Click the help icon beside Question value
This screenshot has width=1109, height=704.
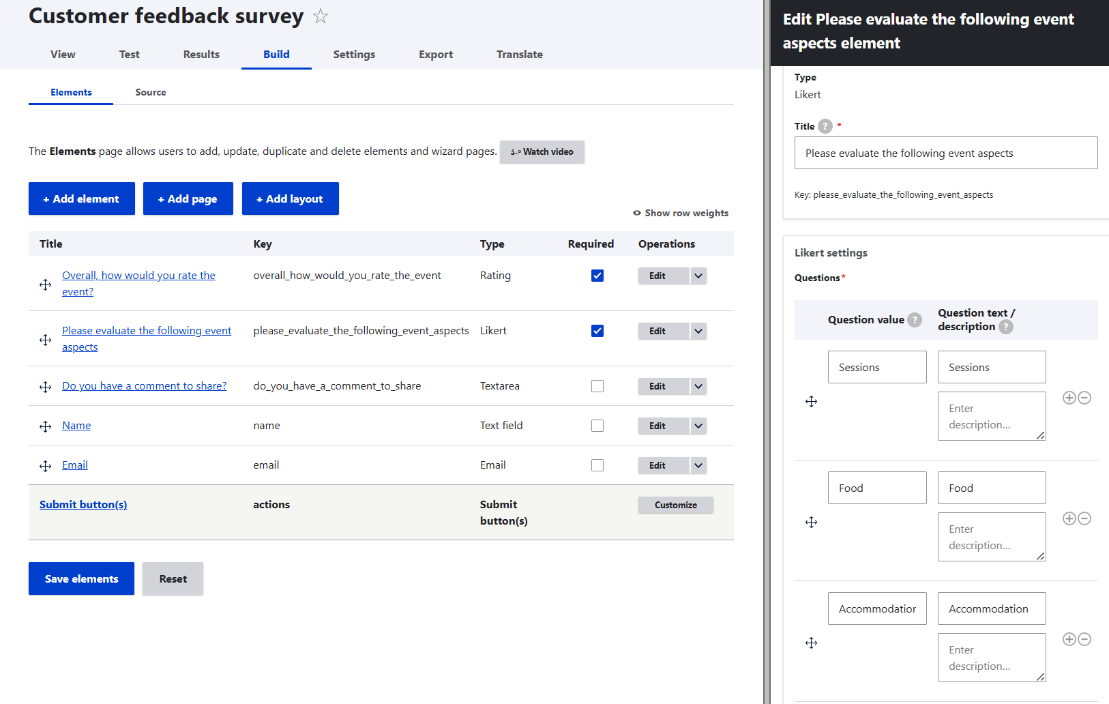pos(915,320)
